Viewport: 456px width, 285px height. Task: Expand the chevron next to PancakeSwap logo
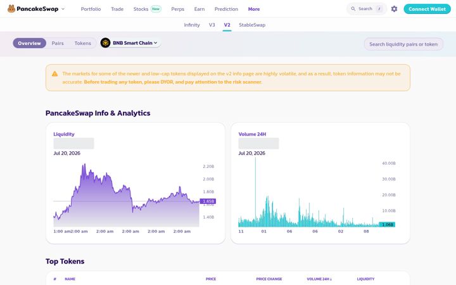(63, 9)
